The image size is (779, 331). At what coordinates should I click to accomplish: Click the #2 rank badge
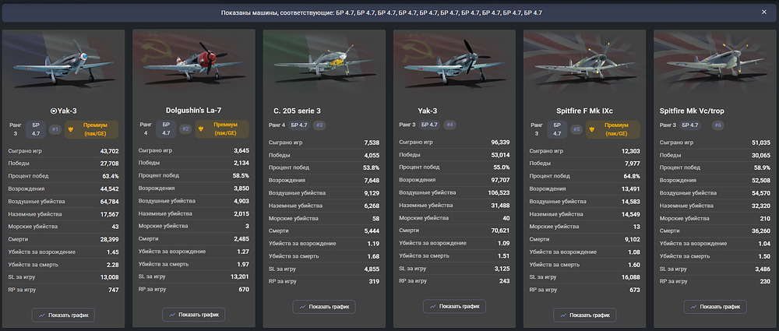tap(185, 129)
